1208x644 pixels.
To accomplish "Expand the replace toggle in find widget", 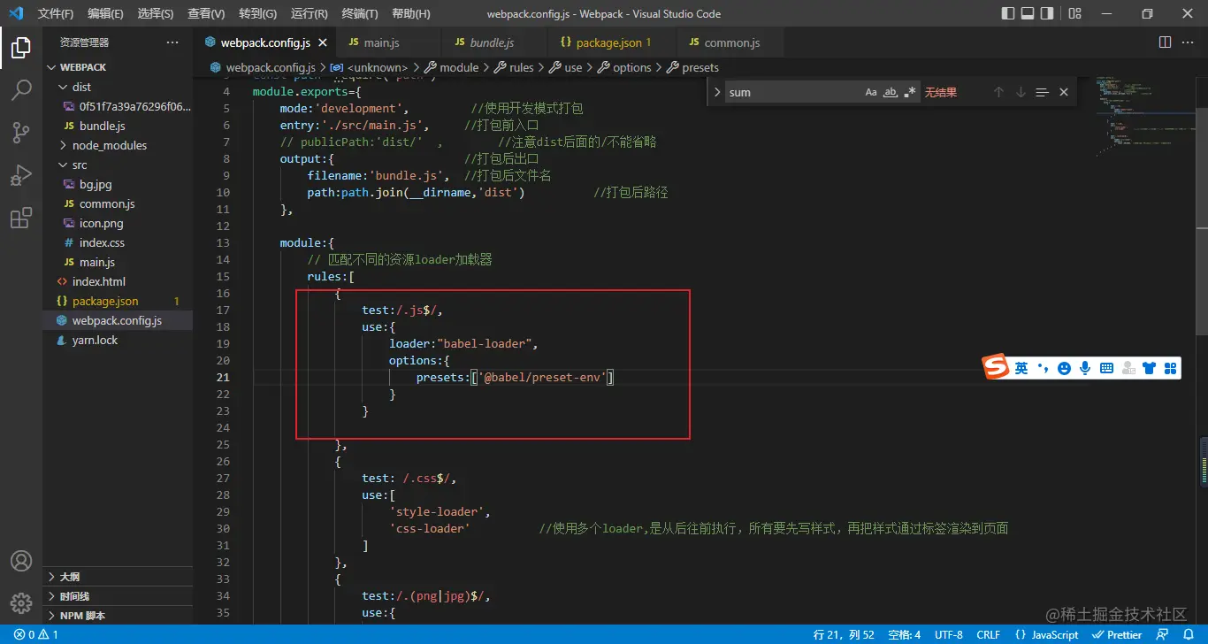I will (716, 92).
